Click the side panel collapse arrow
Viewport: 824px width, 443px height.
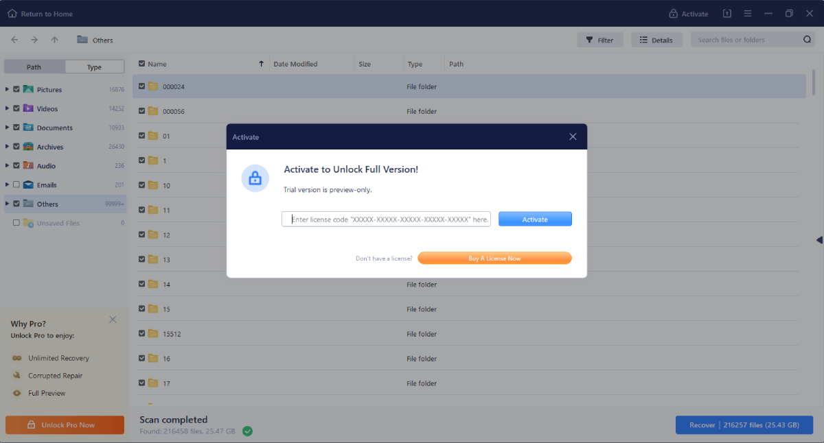[819, 240]
